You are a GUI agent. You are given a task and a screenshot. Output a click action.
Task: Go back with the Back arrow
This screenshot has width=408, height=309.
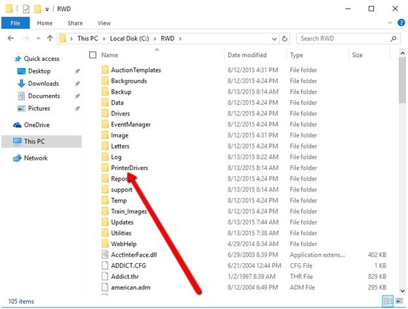pyautogui.click(x=10, y=39)
